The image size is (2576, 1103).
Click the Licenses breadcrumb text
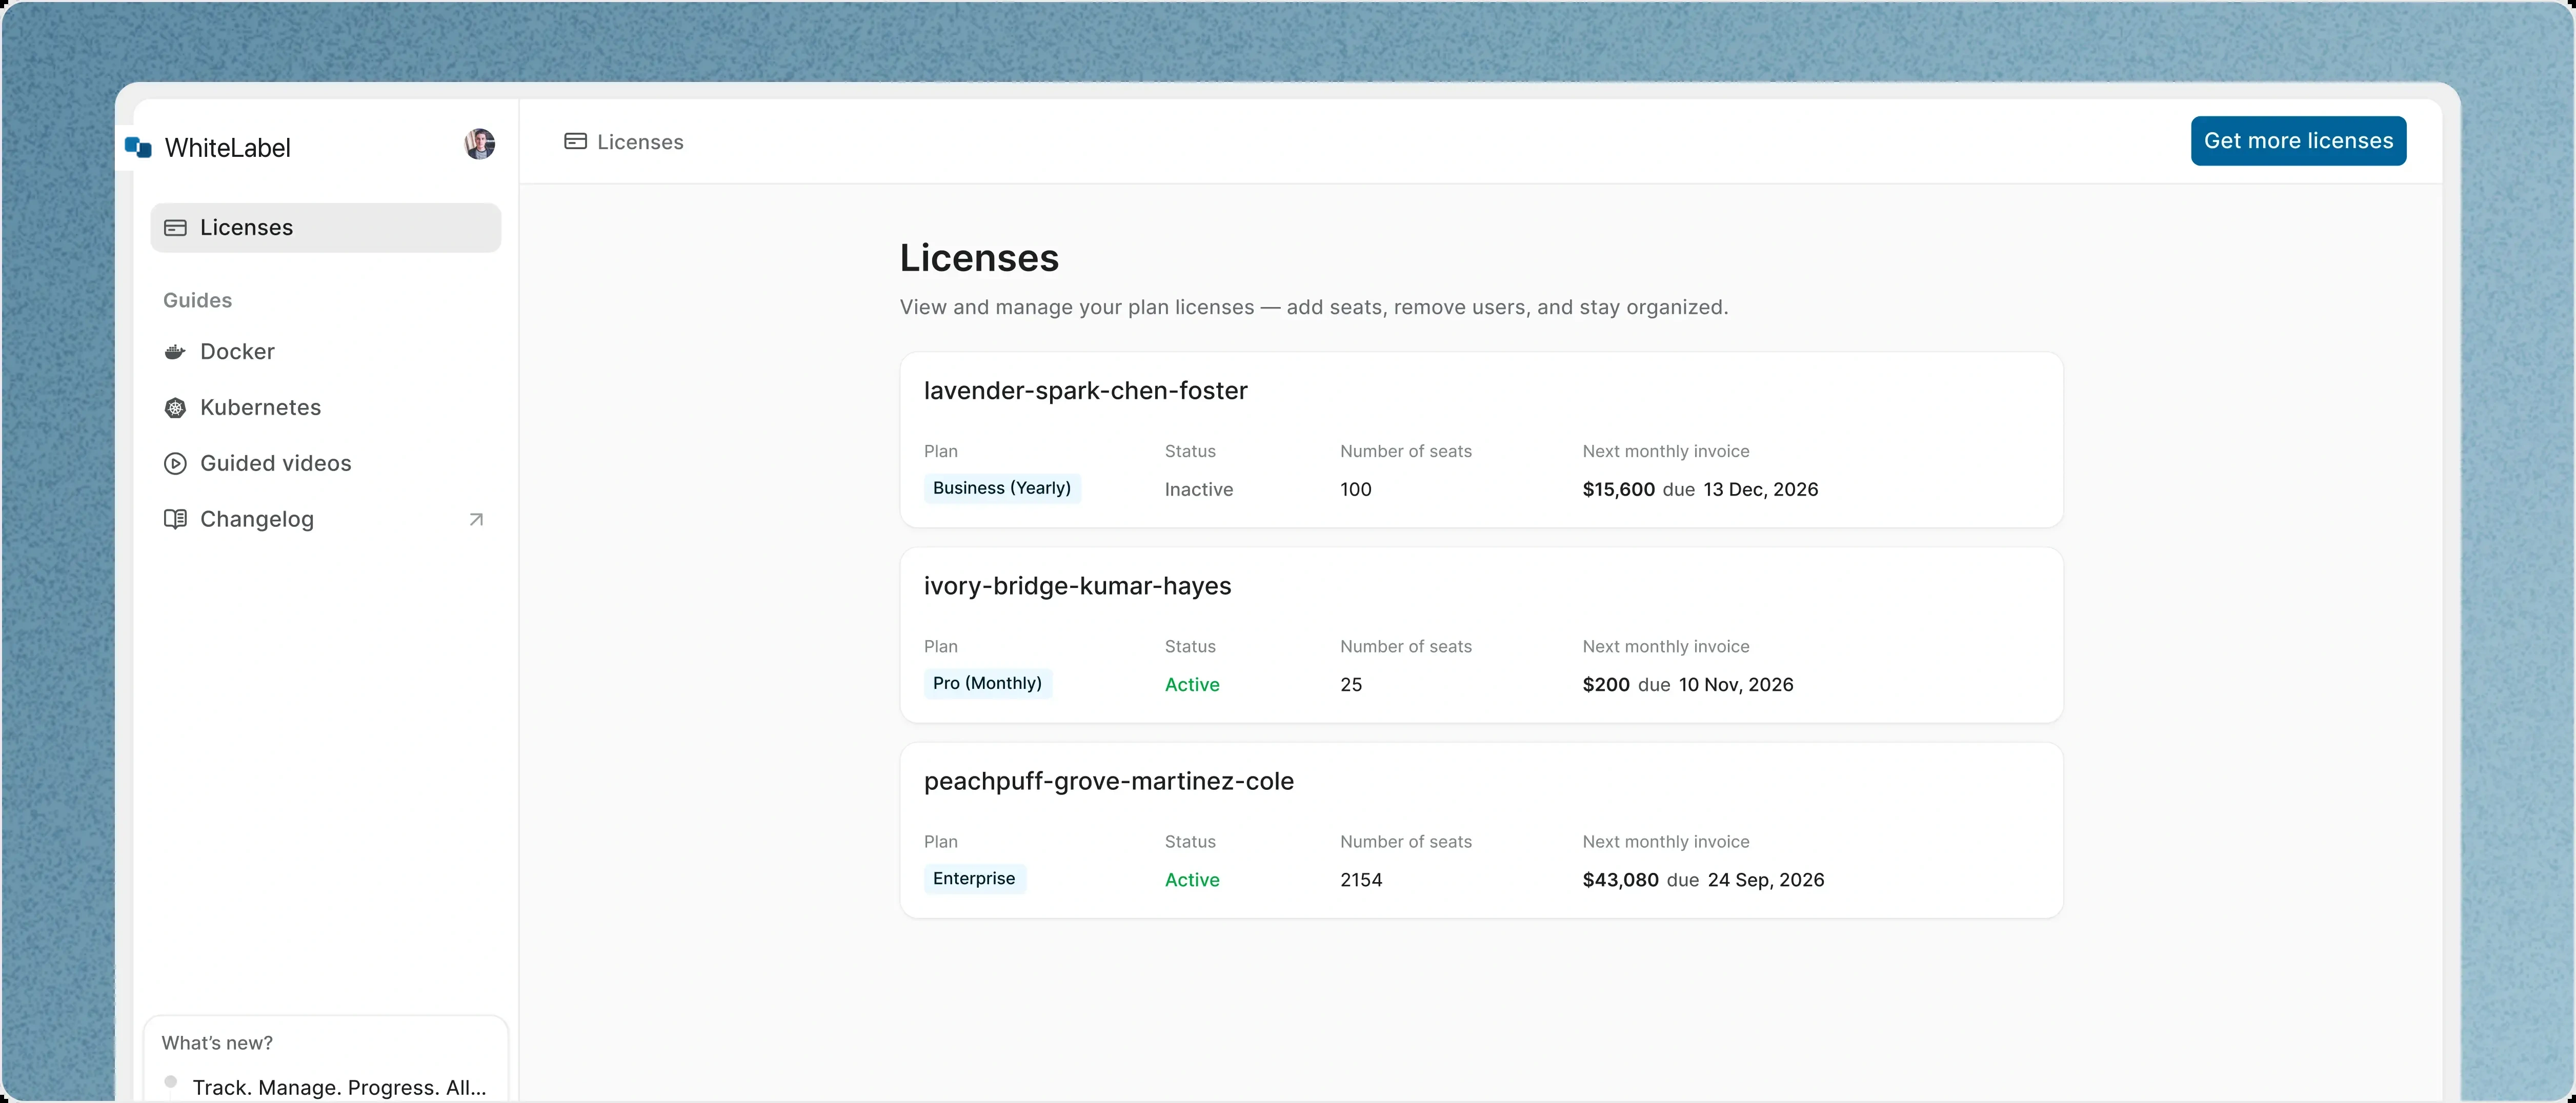coord(640,142)
